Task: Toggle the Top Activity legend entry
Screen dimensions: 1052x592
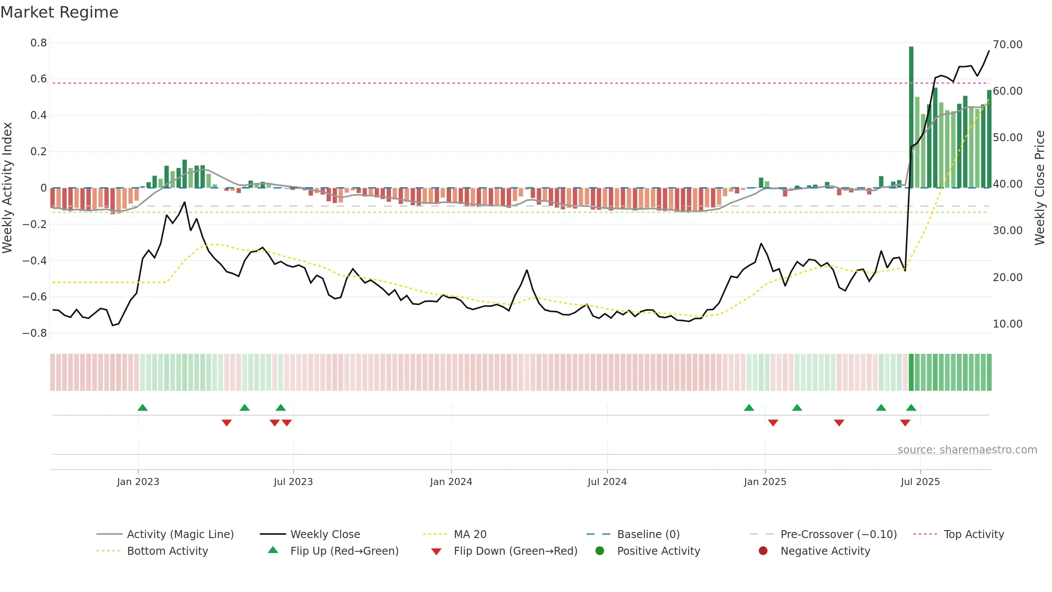Action: 959,534
